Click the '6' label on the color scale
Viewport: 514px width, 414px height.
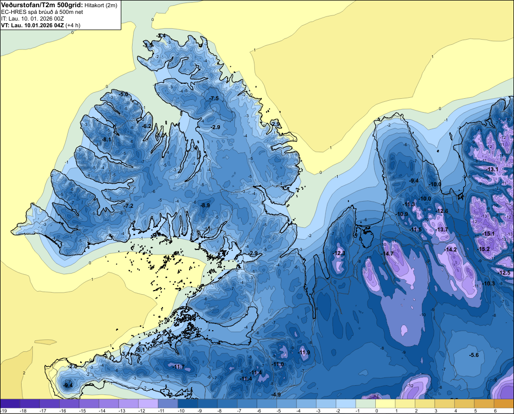(x=495, y=411)
